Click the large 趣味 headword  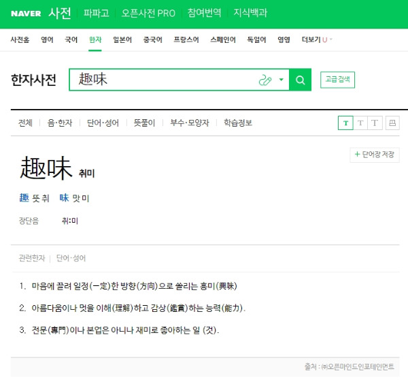click(46, 168)
